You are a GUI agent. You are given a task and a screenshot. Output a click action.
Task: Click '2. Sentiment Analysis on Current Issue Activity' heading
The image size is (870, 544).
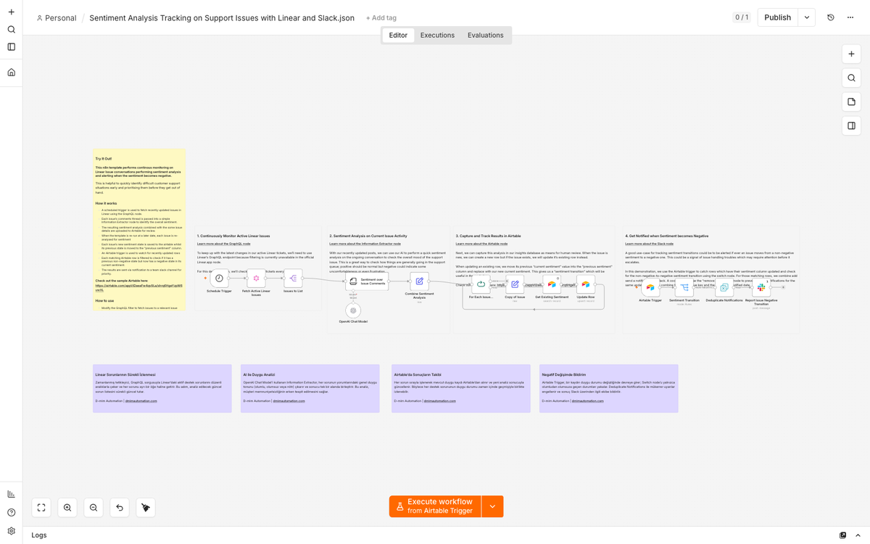(368, 236)
